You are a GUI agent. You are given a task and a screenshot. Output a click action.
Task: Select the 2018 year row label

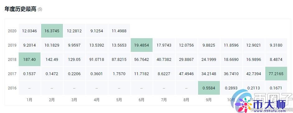(12, 60)
